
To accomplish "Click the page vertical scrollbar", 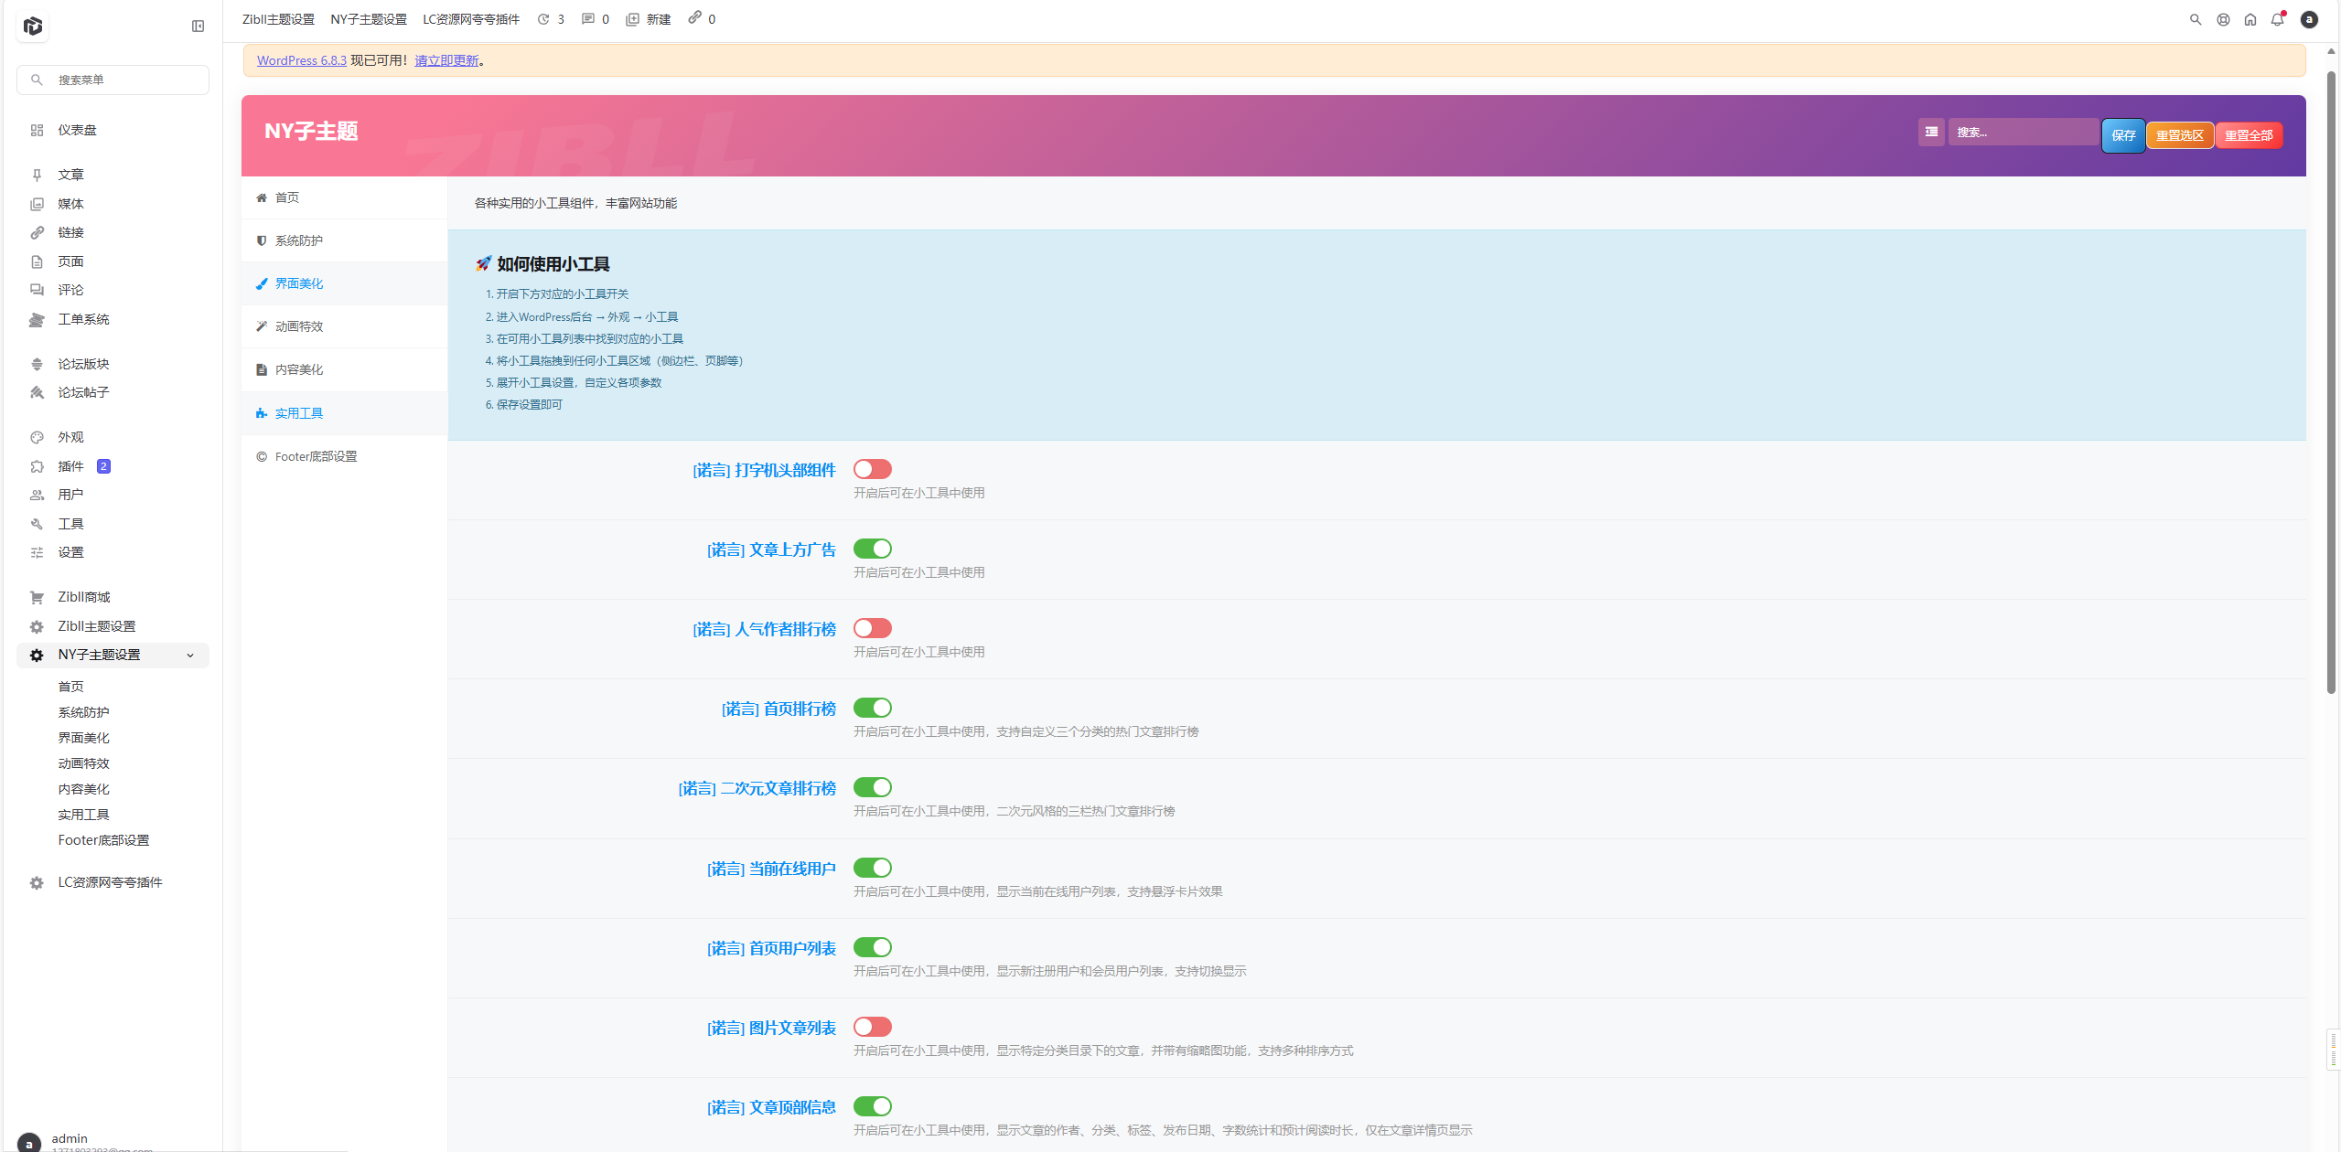I will coord(2331,384).
